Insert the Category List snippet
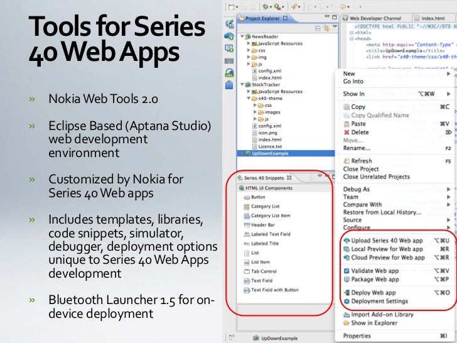This screenshot has height=343, width=457. click(x=261, y=207)
